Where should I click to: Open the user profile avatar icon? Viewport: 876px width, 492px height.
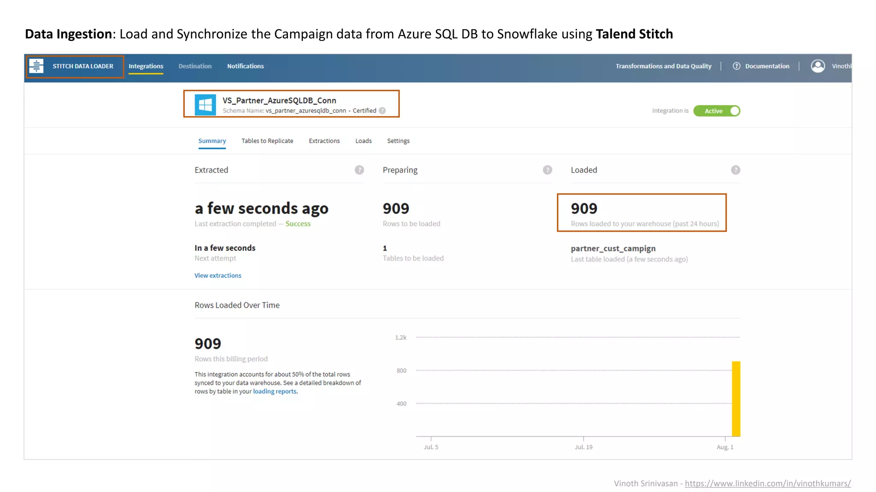pos(818,66)
